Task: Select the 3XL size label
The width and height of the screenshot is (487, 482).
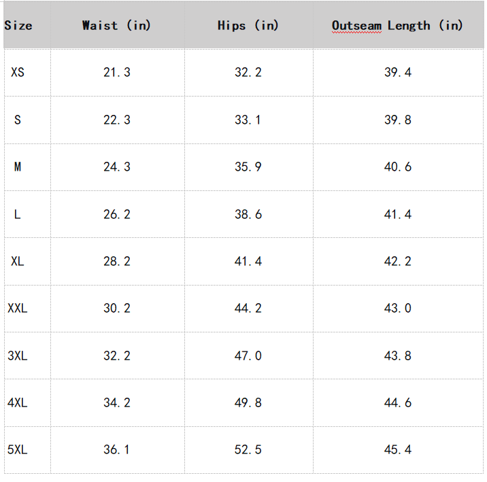Action: (18, 356)
